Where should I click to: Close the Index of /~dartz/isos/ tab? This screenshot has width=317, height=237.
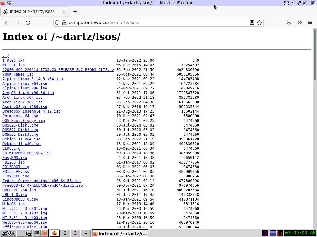[x=64, y=12]
